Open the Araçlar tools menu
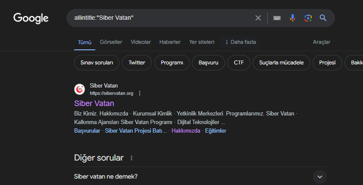The image size is (363, 185). pyautogui.click(x=322, y=42)
